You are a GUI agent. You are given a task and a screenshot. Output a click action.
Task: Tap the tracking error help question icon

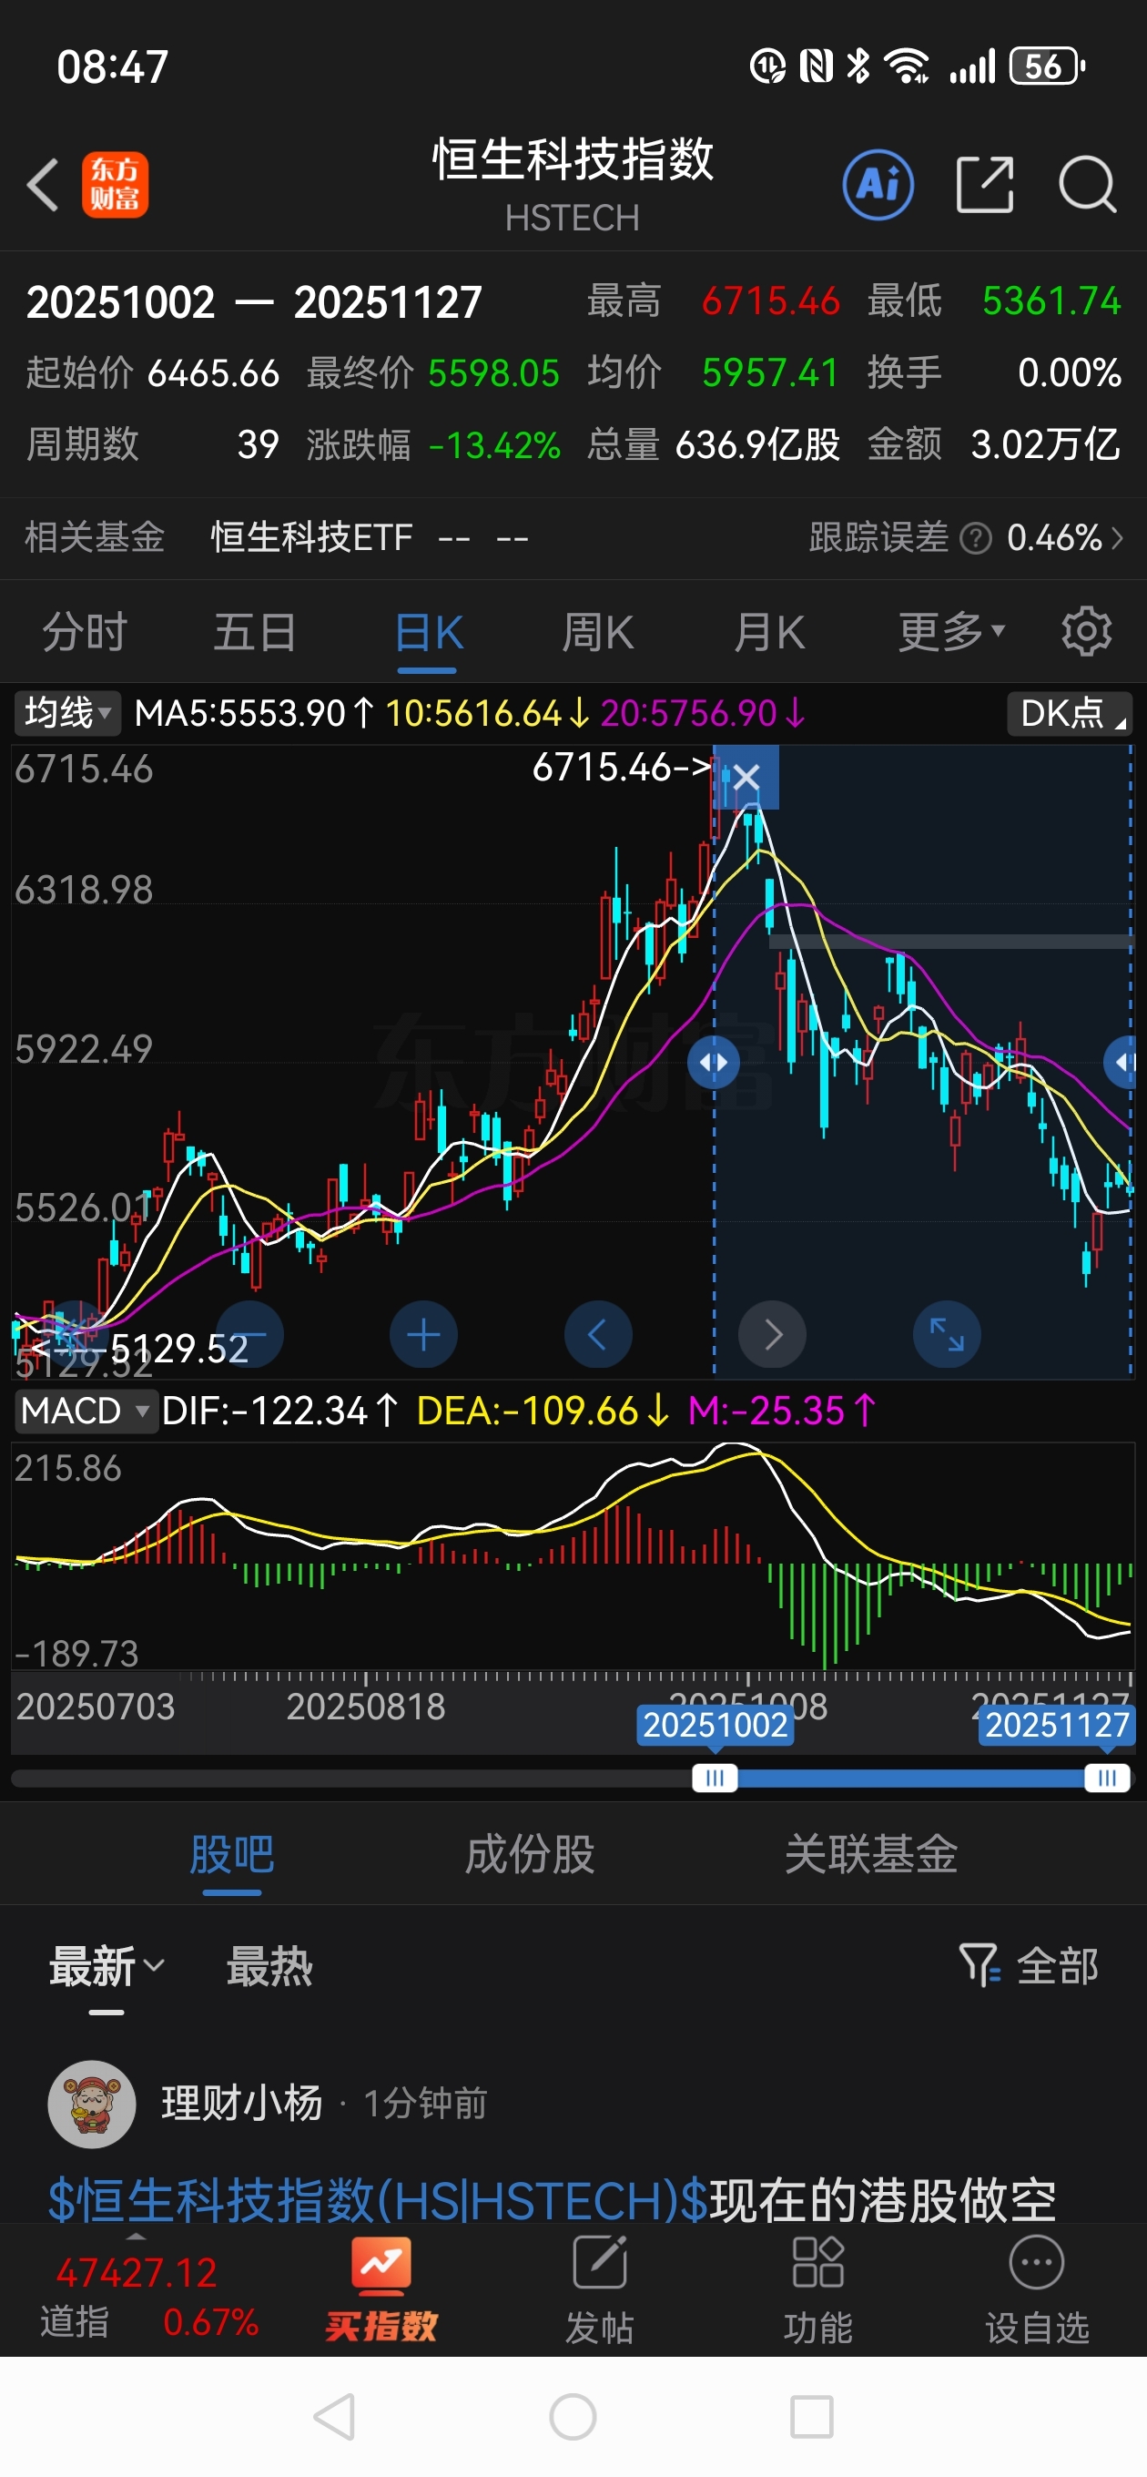976,538
